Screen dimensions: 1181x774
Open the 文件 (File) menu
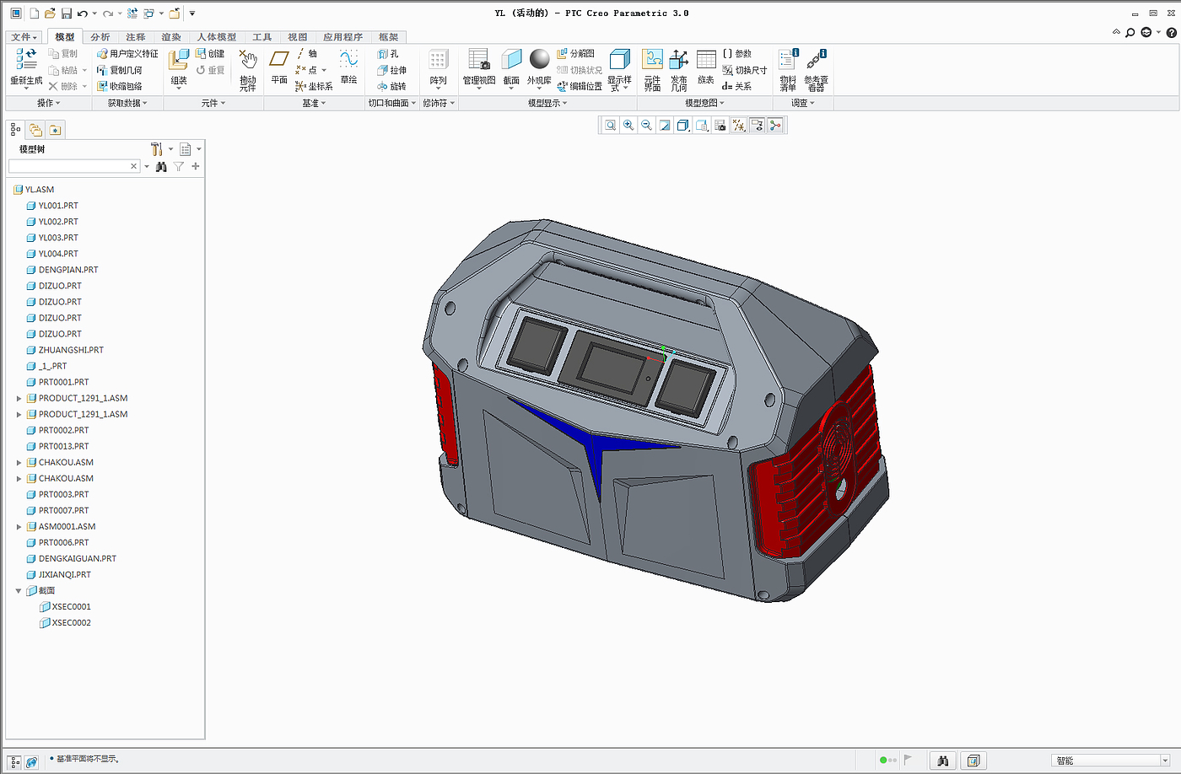(23, 37)
